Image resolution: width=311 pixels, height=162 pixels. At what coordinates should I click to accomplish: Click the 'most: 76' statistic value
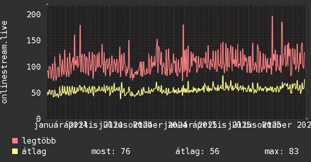coord(111,151)
